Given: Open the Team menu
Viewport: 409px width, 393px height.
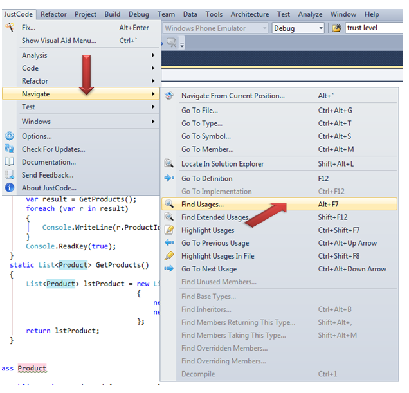Looking at the screenshot, I should click(166, 14).
